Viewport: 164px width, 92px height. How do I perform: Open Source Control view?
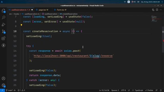click(x=4, y=31)
